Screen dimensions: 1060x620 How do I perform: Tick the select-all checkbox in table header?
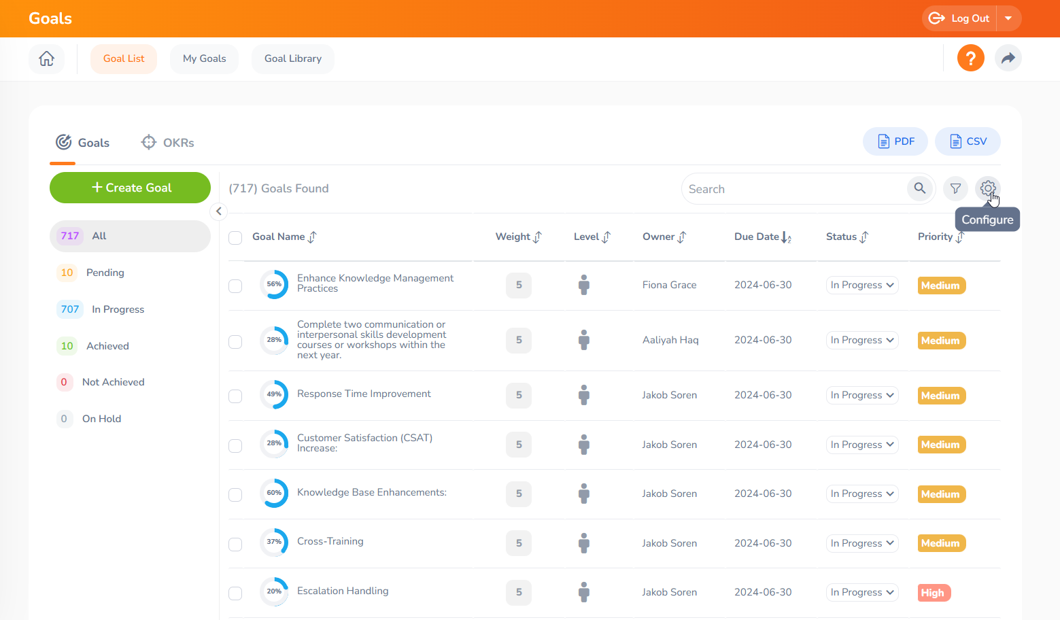coord(235,237)
